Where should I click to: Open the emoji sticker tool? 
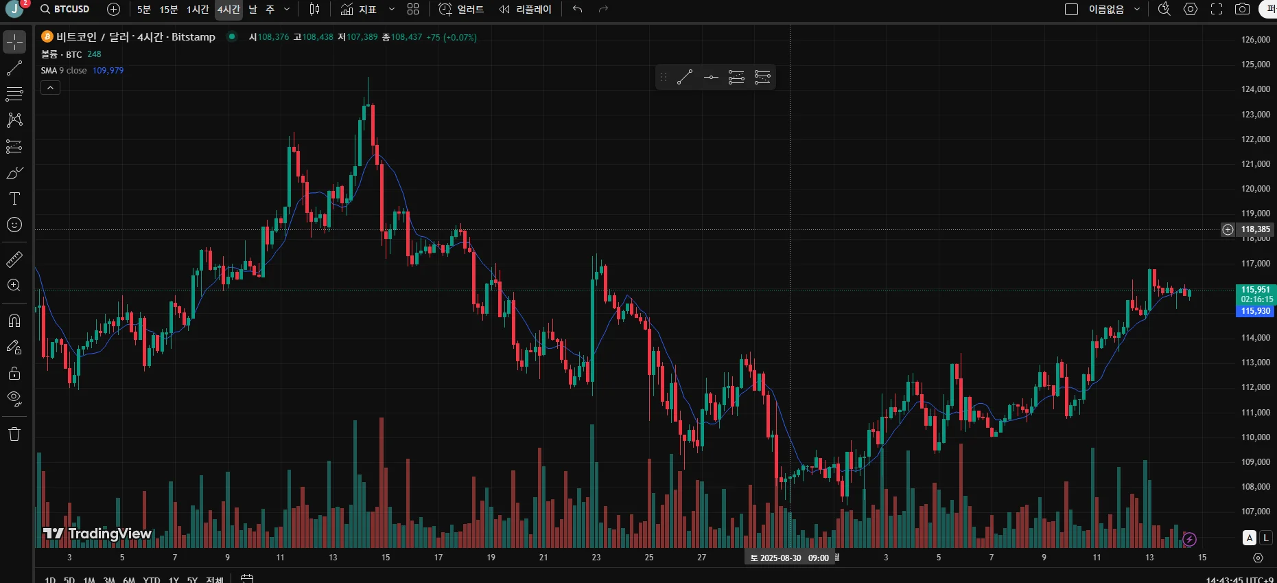(x=14, y=225)
